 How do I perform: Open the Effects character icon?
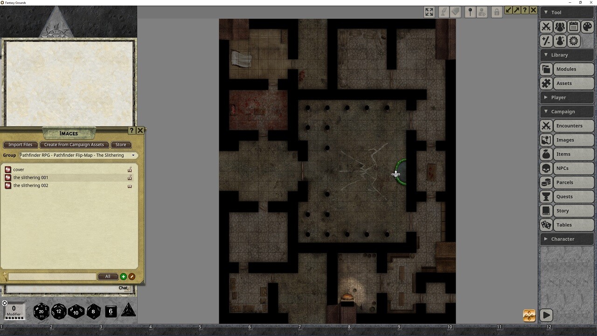click(559, 41)
